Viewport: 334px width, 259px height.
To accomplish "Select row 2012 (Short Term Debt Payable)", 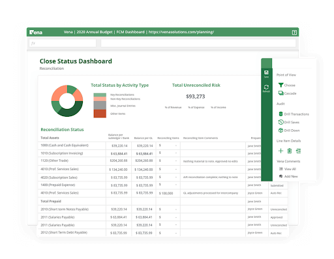I will point(64,232).
